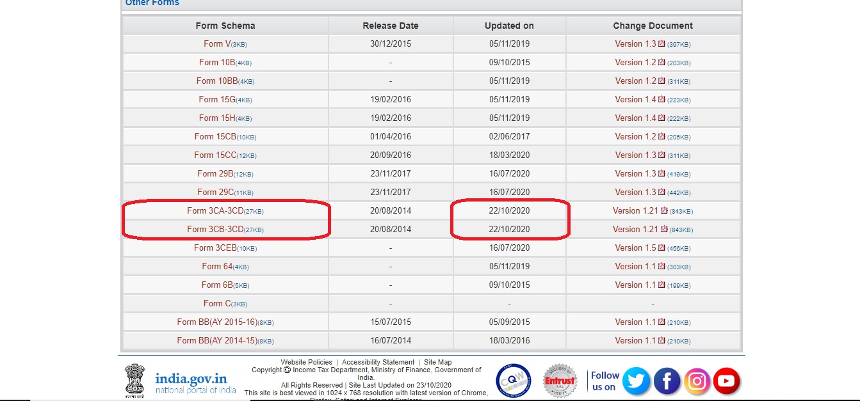The image size is (860, 401).
Task: Open the Form 15G schema link
Action: 218,100
